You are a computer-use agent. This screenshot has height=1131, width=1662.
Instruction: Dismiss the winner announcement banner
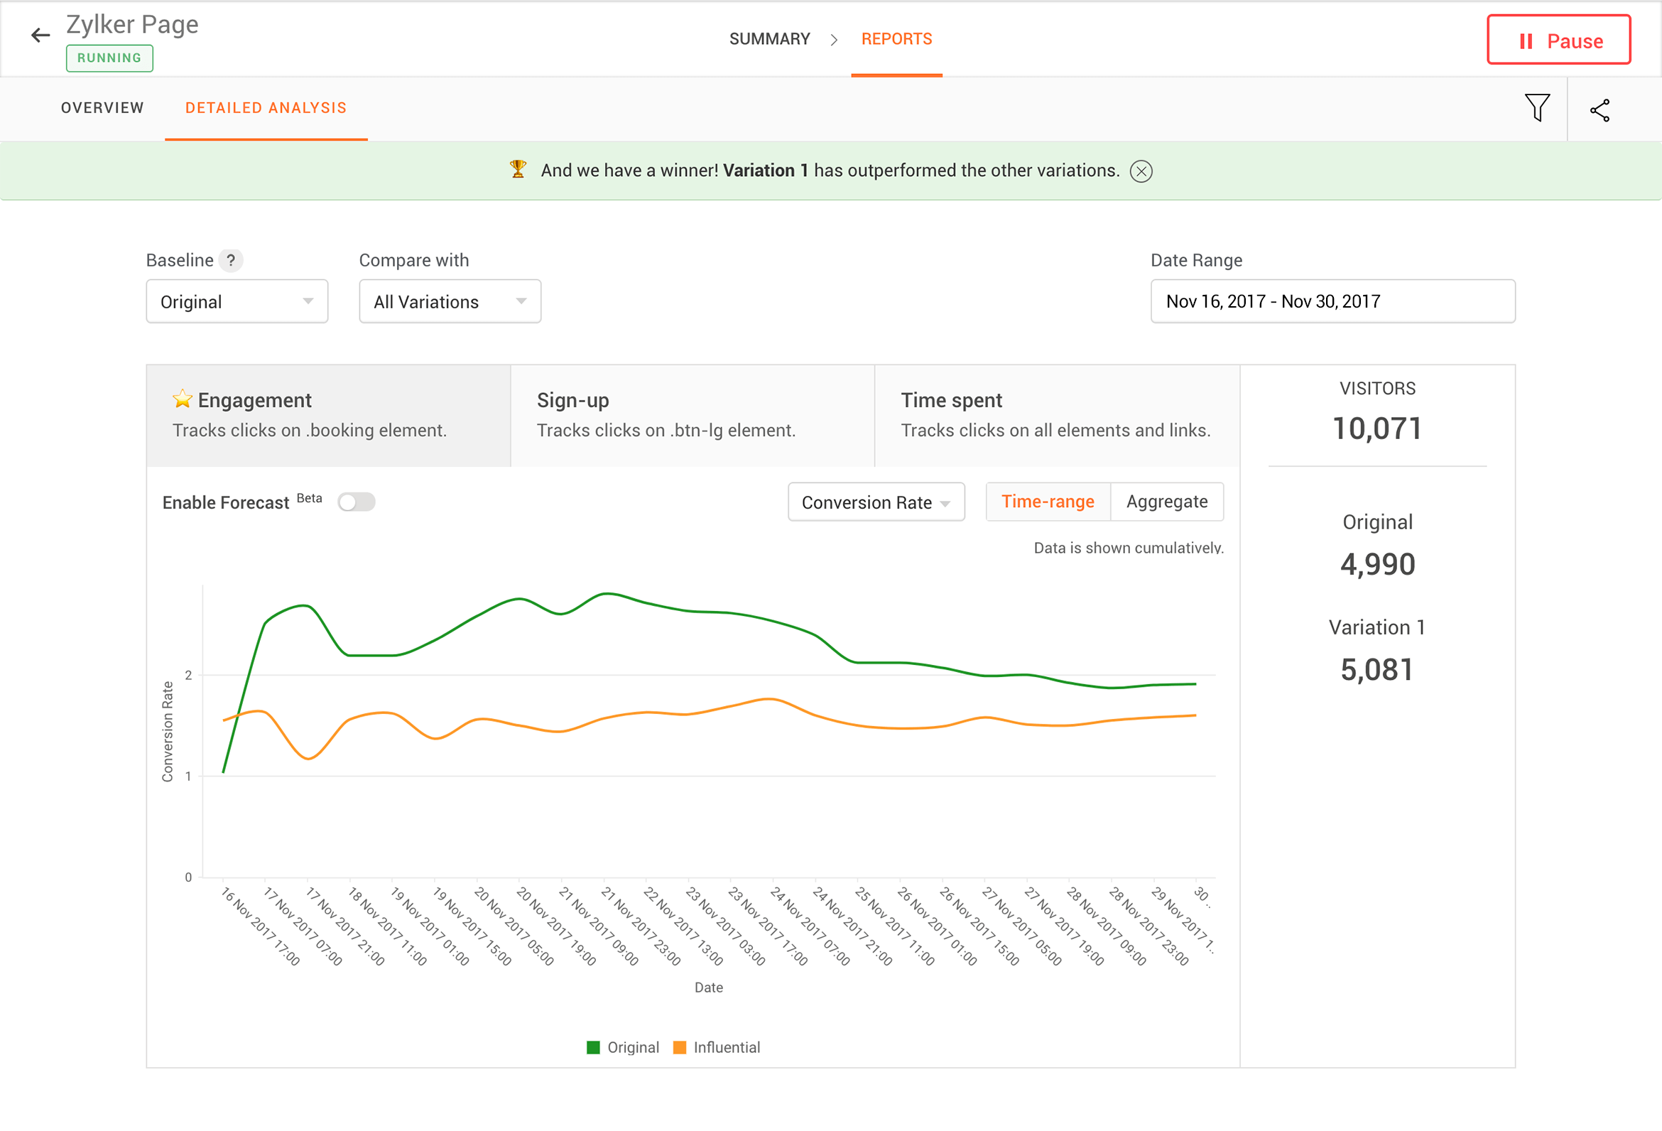[1141, 171]
